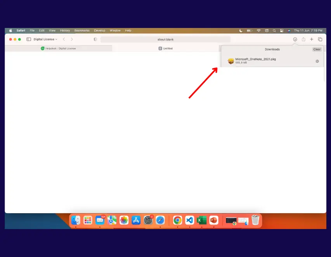
Task: Open Control Center in menu bar
Action: [282, 31]
